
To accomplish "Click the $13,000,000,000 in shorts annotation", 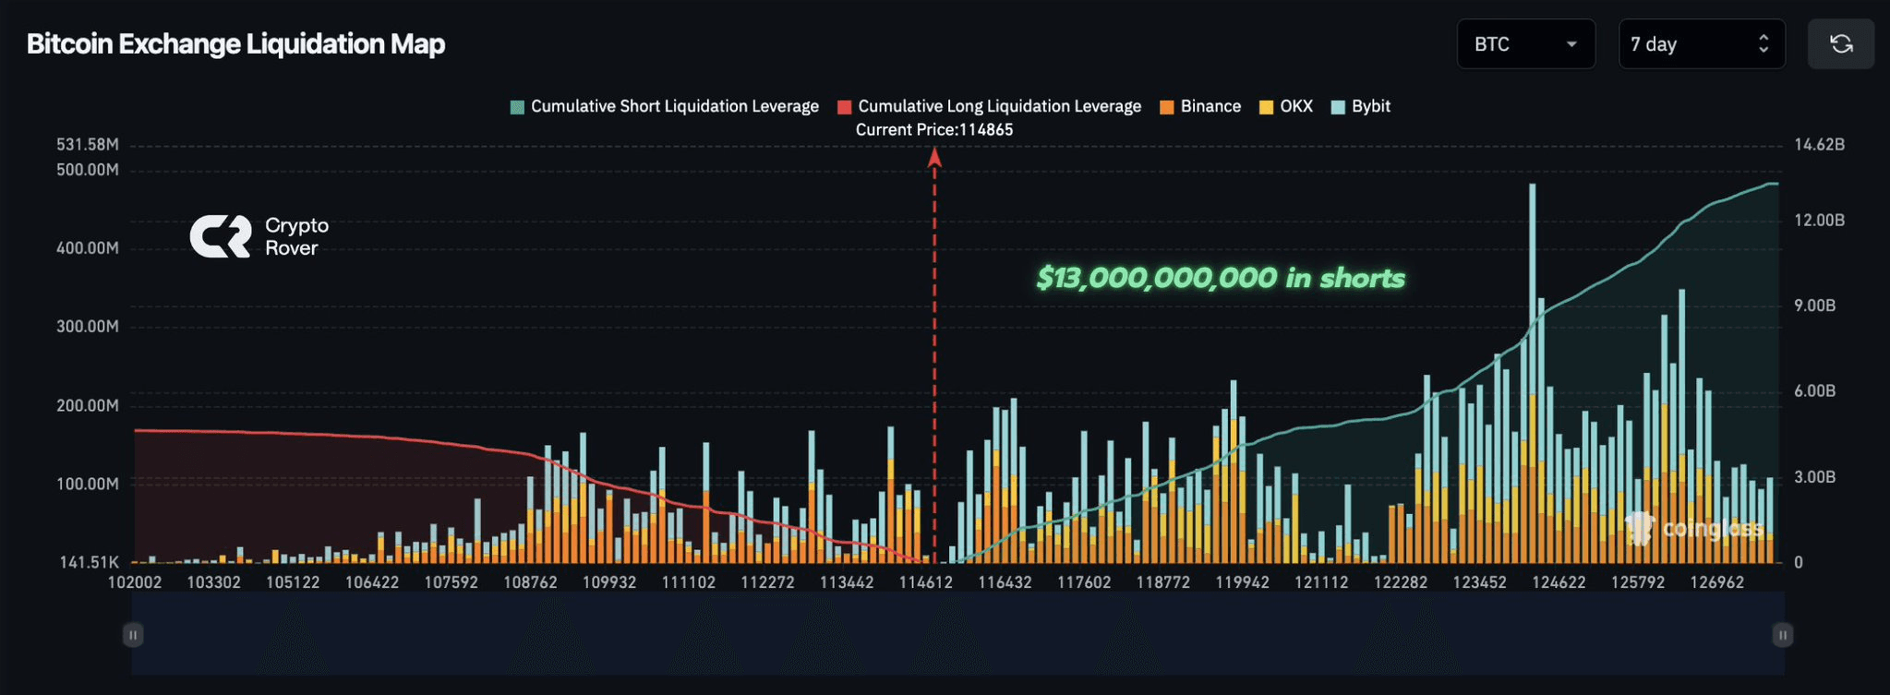I will point(1220,278).
